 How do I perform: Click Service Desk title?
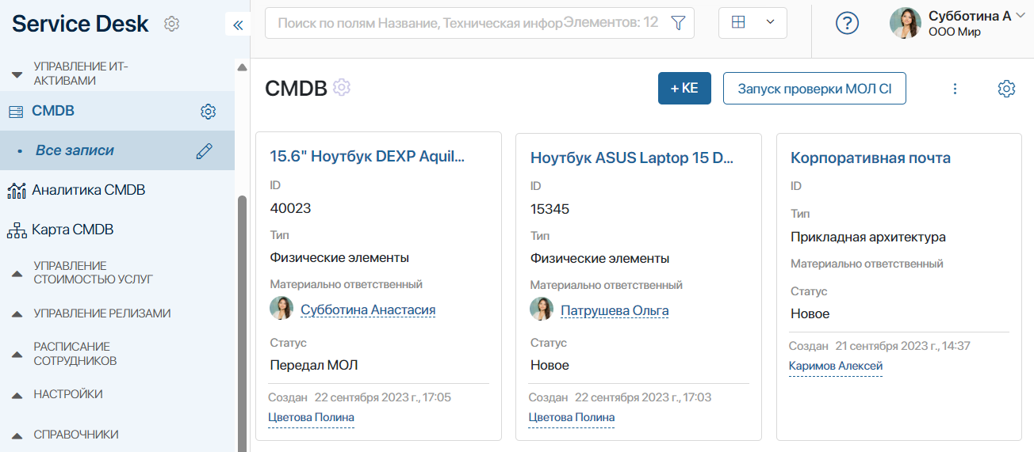(80, 24)
